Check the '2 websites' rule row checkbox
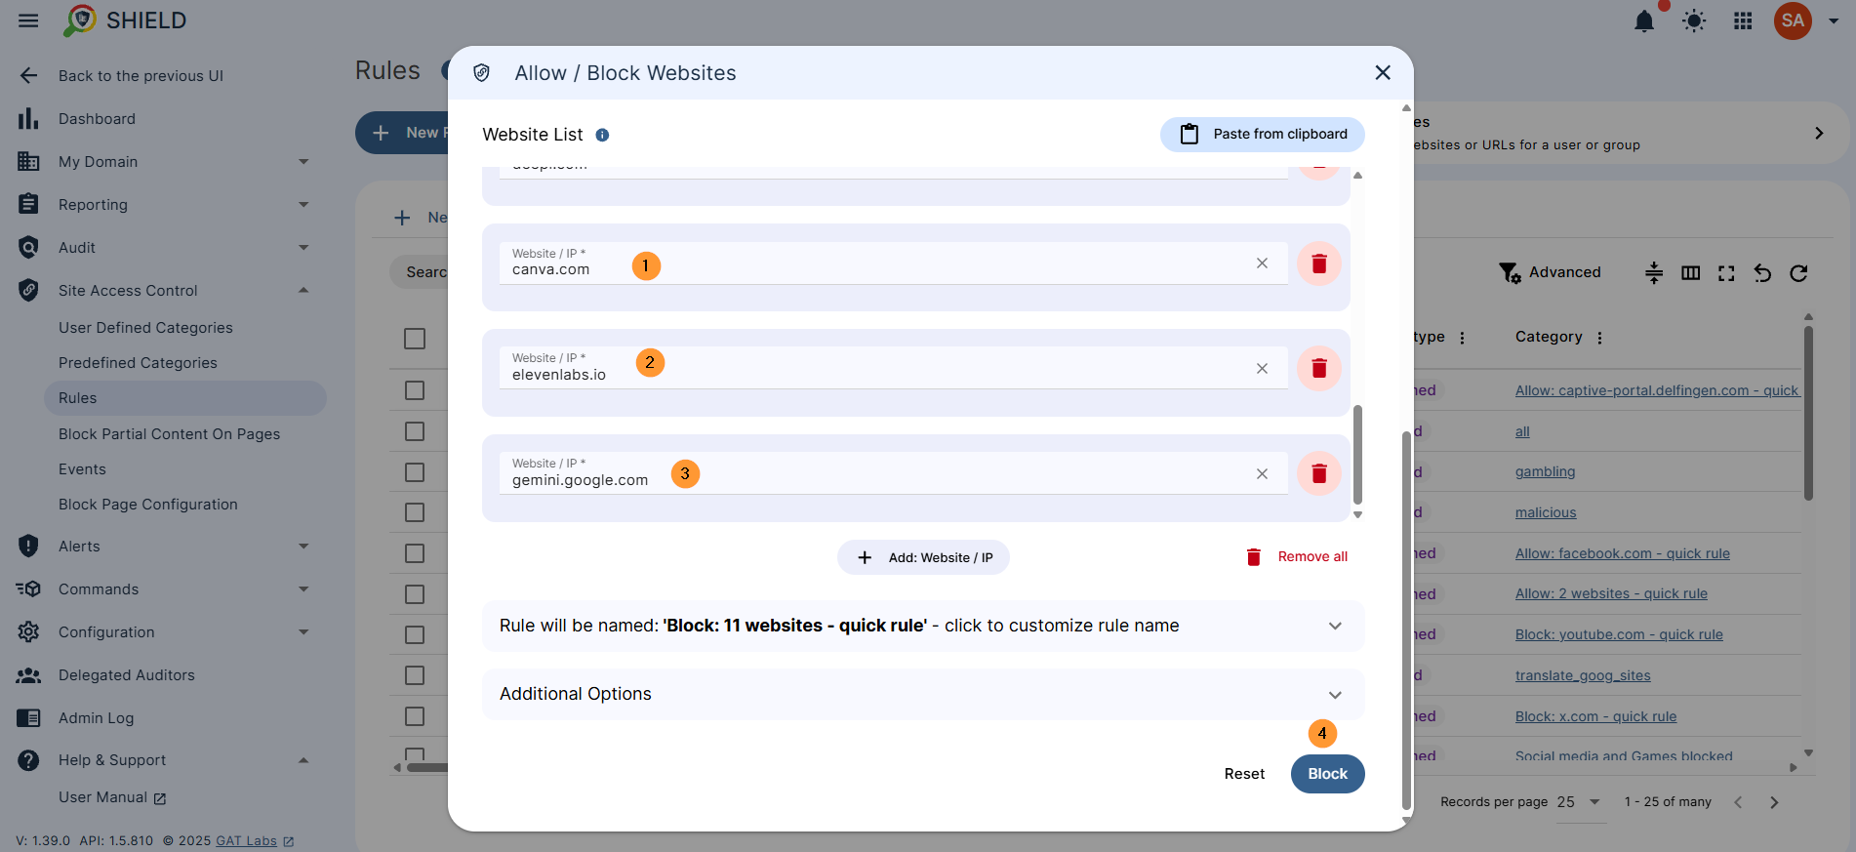This screenshot has width=1856, height=852. coord(415,594)
